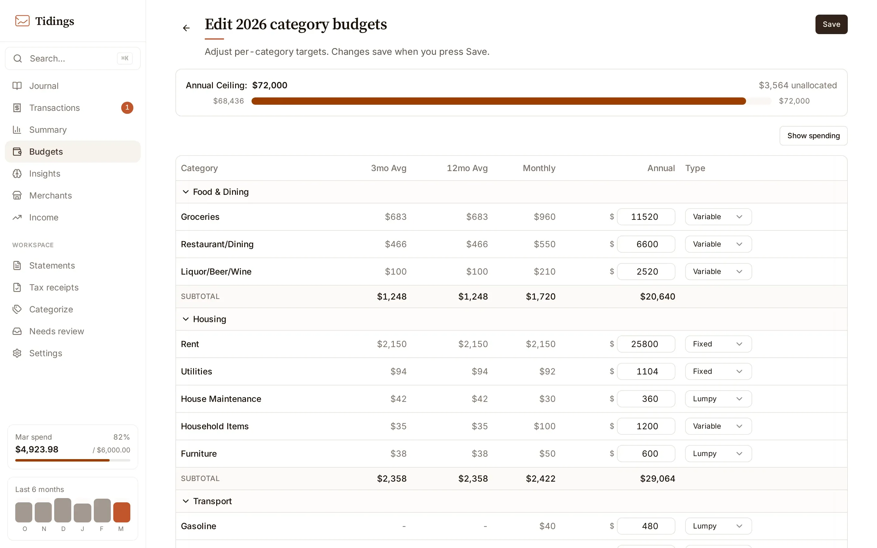The width and height of the screenshot is (877, 548).
Task: Collapse the Transport group
Action: point(185,501)
